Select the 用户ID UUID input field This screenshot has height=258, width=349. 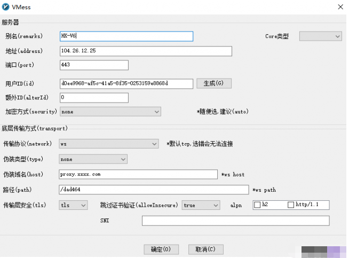125,83
